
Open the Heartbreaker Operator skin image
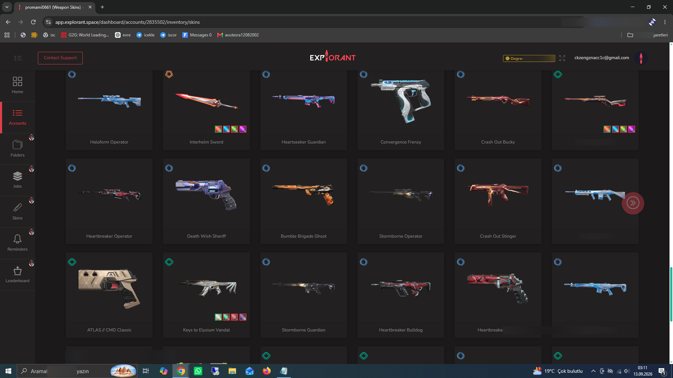(x=109, y=195)
